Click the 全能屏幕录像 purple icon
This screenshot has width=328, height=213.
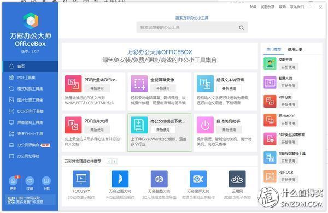pyautogui.click(x=139, y=84)
